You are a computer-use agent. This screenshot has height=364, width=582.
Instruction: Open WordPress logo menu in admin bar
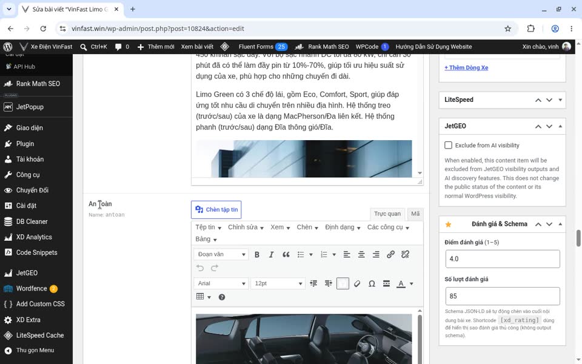click(x=8, y=47)
